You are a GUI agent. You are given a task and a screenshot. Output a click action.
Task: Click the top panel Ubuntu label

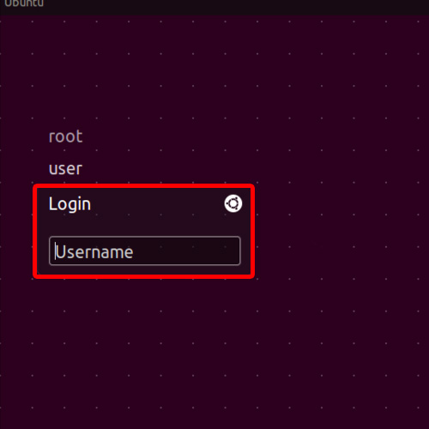[24, 3]
